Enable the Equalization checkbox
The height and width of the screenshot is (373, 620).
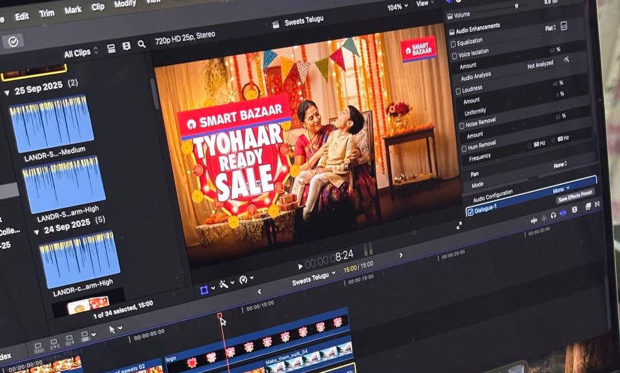coord(453,44)
